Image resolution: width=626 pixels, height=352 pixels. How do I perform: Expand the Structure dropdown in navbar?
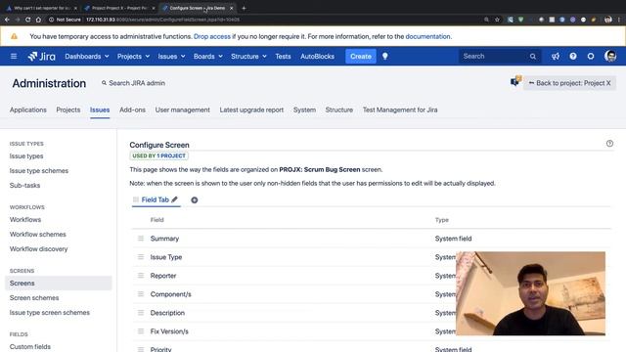248,57
